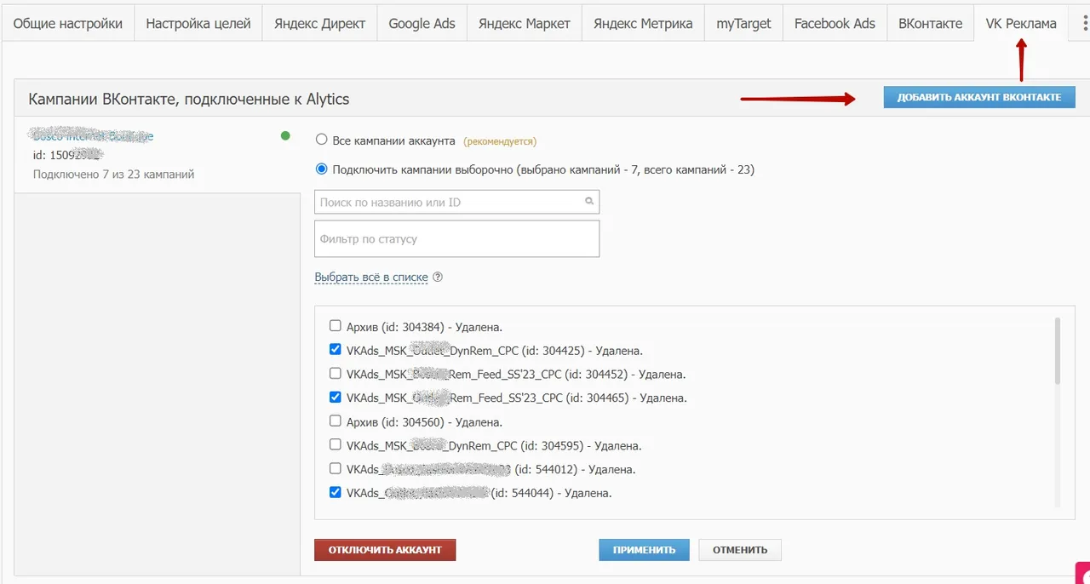Image resolution: width=1090 pixels, height=584 pixels.
Task: Uncheck campaign with id 544044
Action: click(x=335, y=493)
